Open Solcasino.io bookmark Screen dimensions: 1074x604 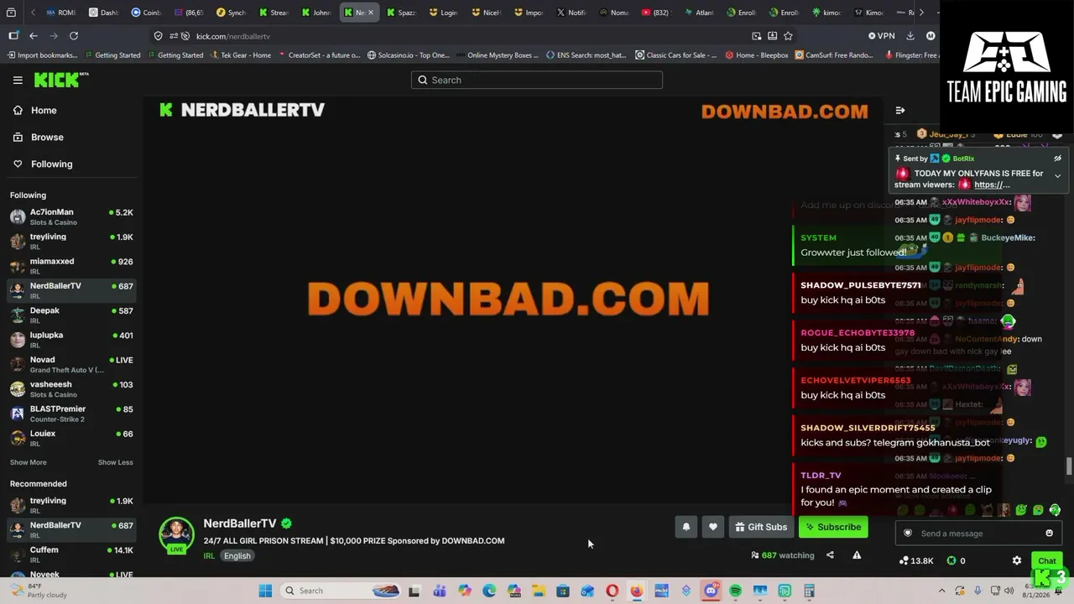[x=409, y=55]
